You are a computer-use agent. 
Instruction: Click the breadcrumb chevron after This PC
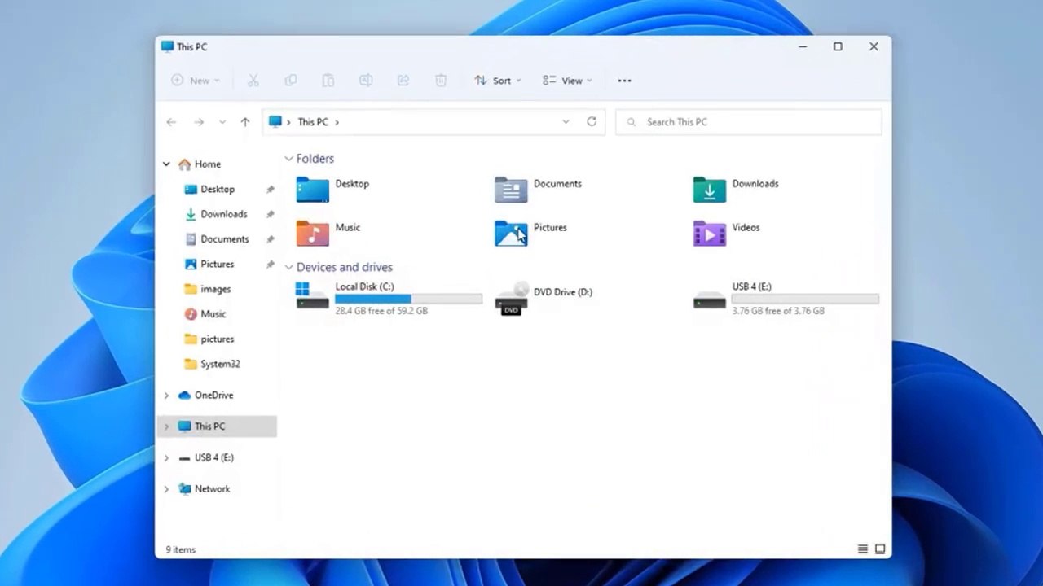pyautogui.click(x=337, y=122)
